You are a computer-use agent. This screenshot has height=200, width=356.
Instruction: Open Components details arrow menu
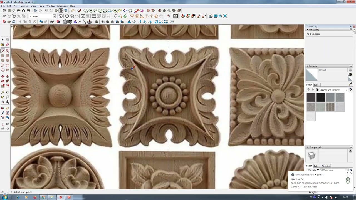point(351,170)
